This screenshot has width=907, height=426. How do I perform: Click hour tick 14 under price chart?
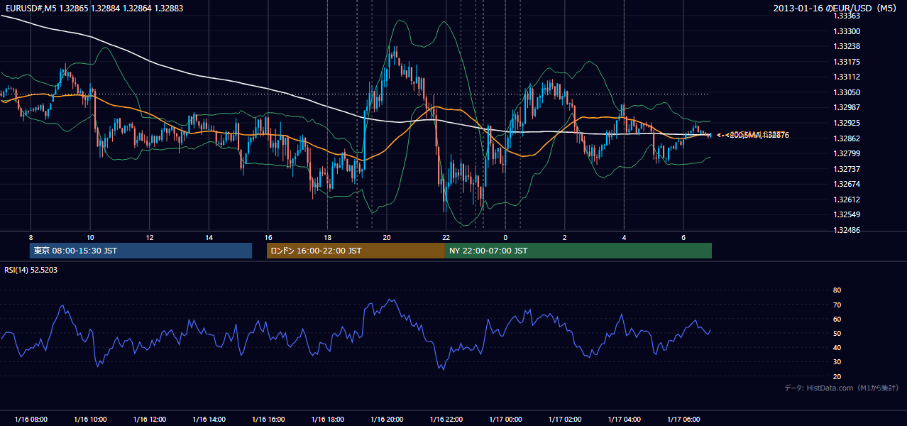pyautogui.click(x=209, y=237)
